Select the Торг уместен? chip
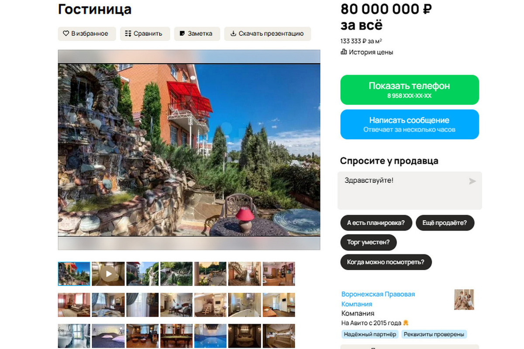 [x=369, y=242]
